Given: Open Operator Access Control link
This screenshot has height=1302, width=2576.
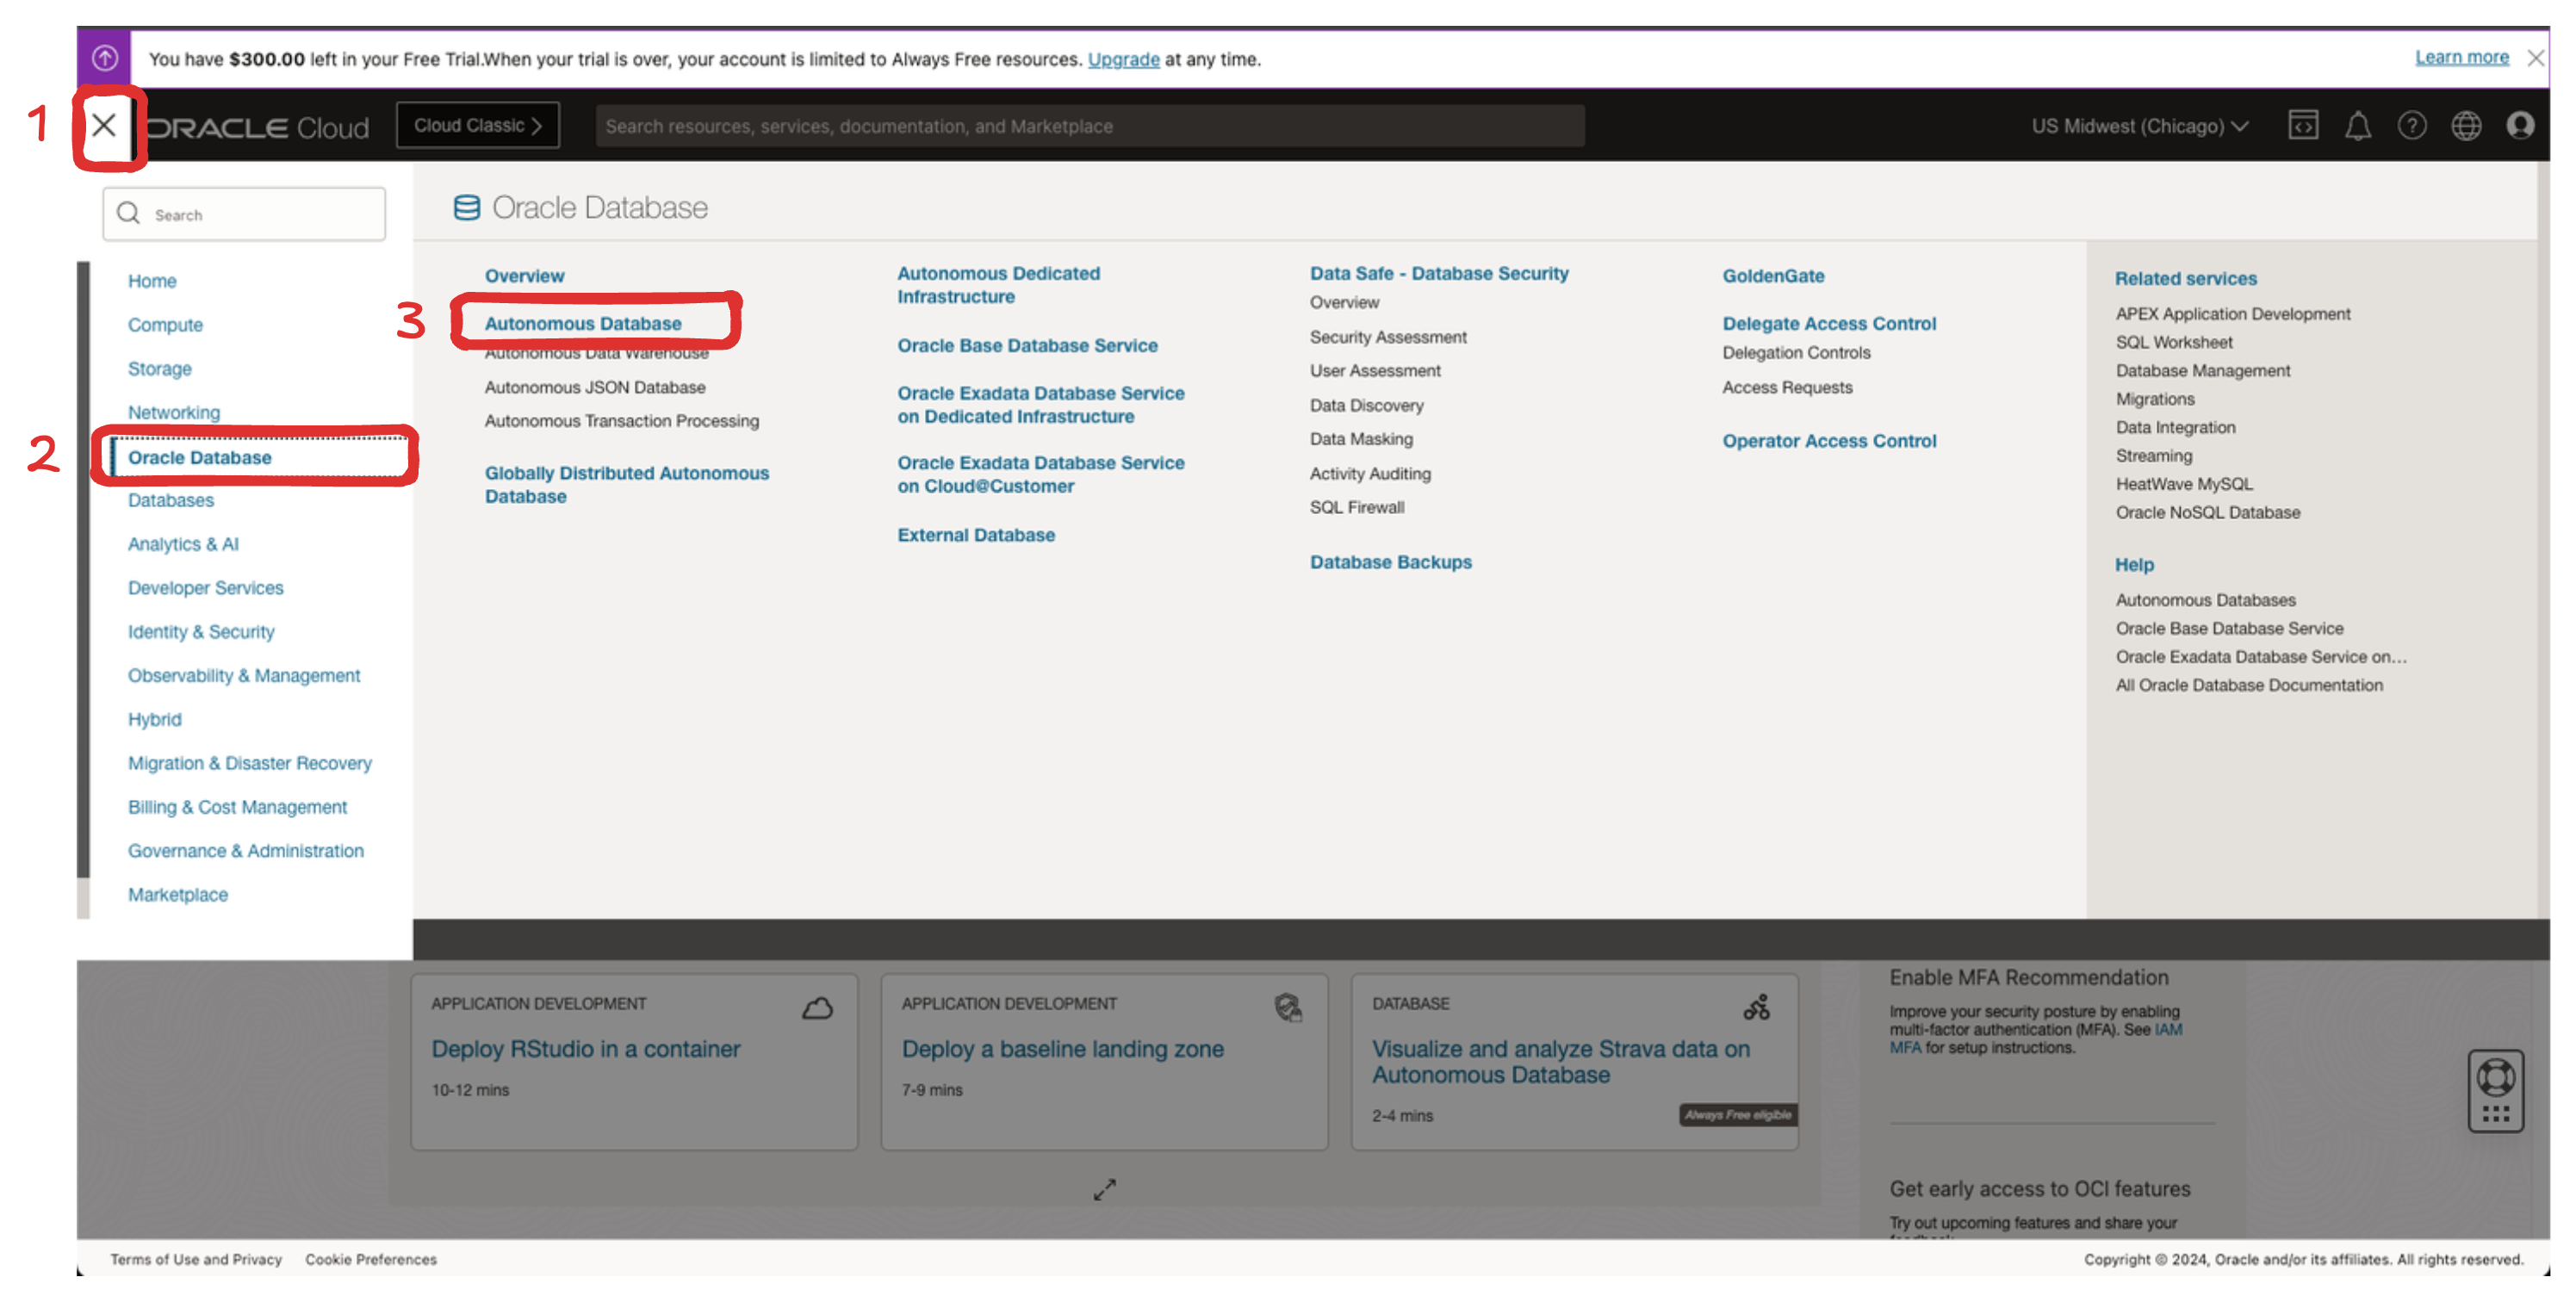Looking at the screenshot, I should [1829, 441].
